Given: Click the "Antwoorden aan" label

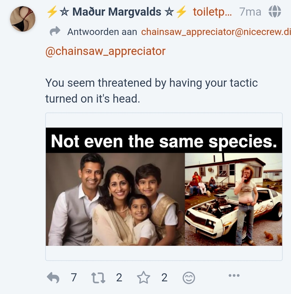Looking at the screenshot, I should [102, 32].
